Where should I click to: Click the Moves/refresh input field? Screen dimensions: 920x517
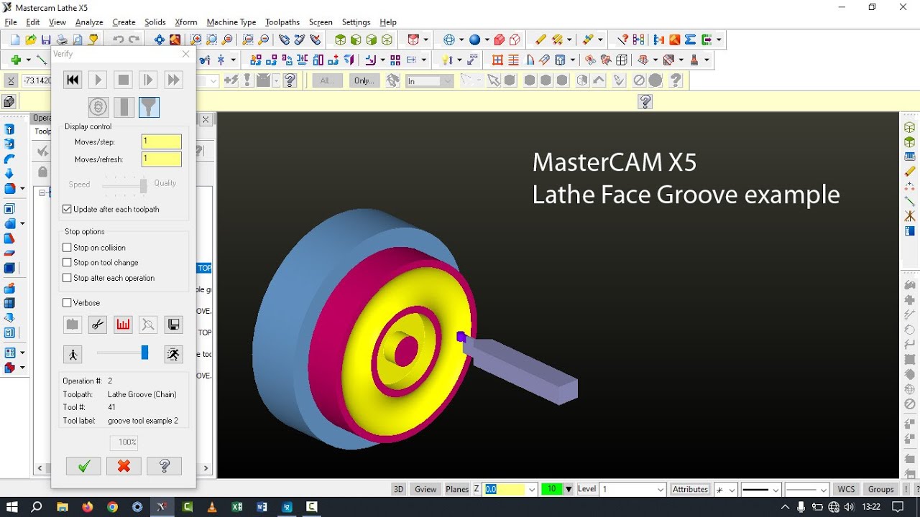pyautogui.click(x=162, y=159)
